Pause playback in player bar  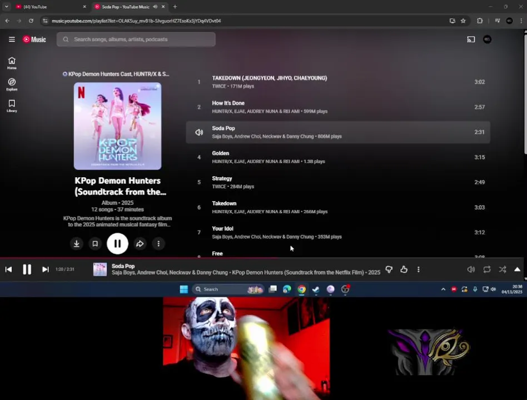tap(27, 269)
